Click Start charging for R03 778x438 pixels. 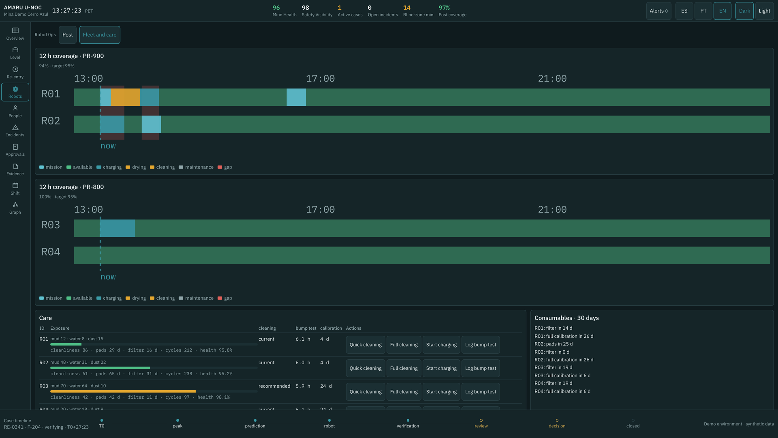coord(441,392)
